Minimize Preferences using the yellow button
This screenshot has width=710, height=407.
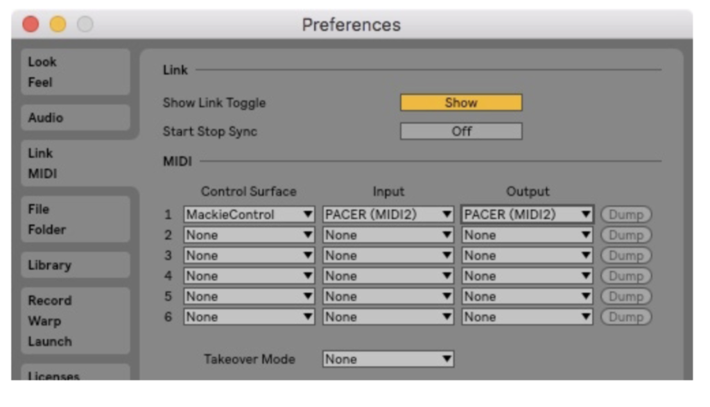tap(58, 24)
